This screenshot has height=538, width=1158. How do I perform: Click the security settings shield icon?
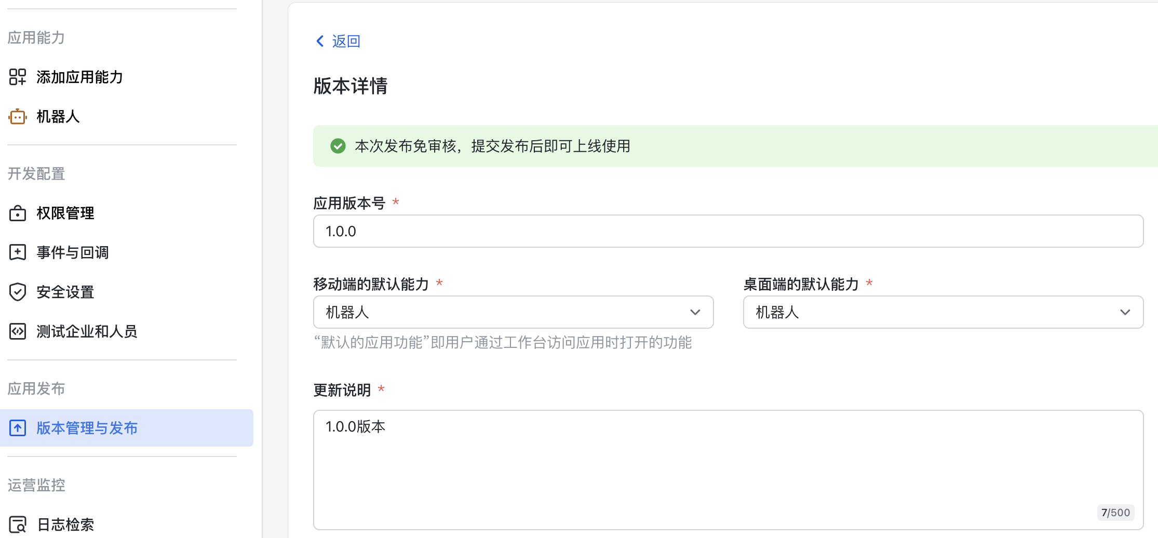(x=18, y=292)
